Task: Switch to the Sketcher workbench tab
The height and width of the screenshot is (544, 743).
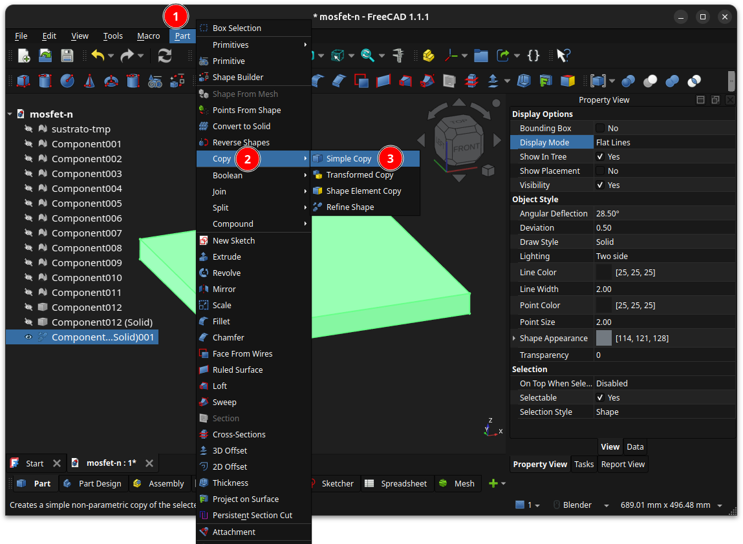Action: [334, 483]
